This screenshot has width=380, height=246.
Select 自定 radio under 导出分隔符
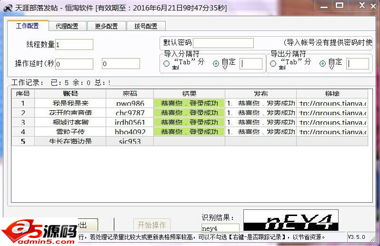tap(322, 64)
